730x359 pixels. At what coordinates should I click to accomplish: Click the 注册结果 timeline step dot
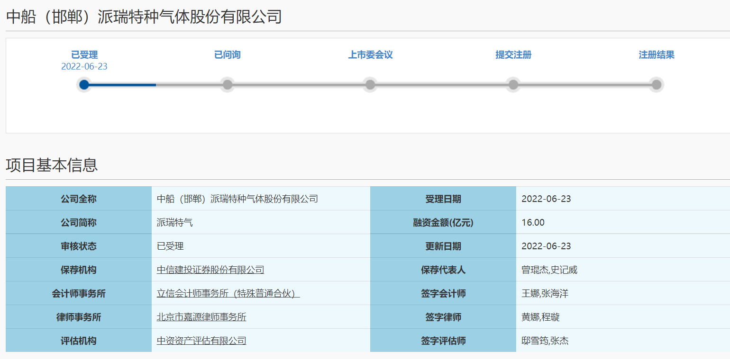[657, 85]
